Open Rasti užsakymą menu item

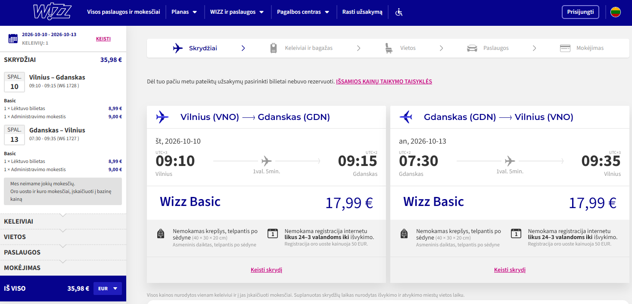pyautogui.click(x=362, y=12)
